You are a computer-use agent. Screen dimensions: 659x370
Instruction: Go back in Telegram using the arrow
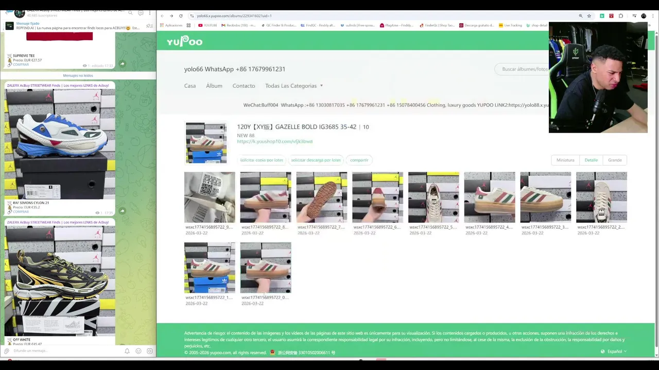(7, 13)
